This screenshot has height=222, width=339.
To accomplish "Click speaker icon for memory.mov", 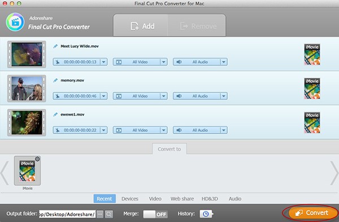I will pos(179,96).
